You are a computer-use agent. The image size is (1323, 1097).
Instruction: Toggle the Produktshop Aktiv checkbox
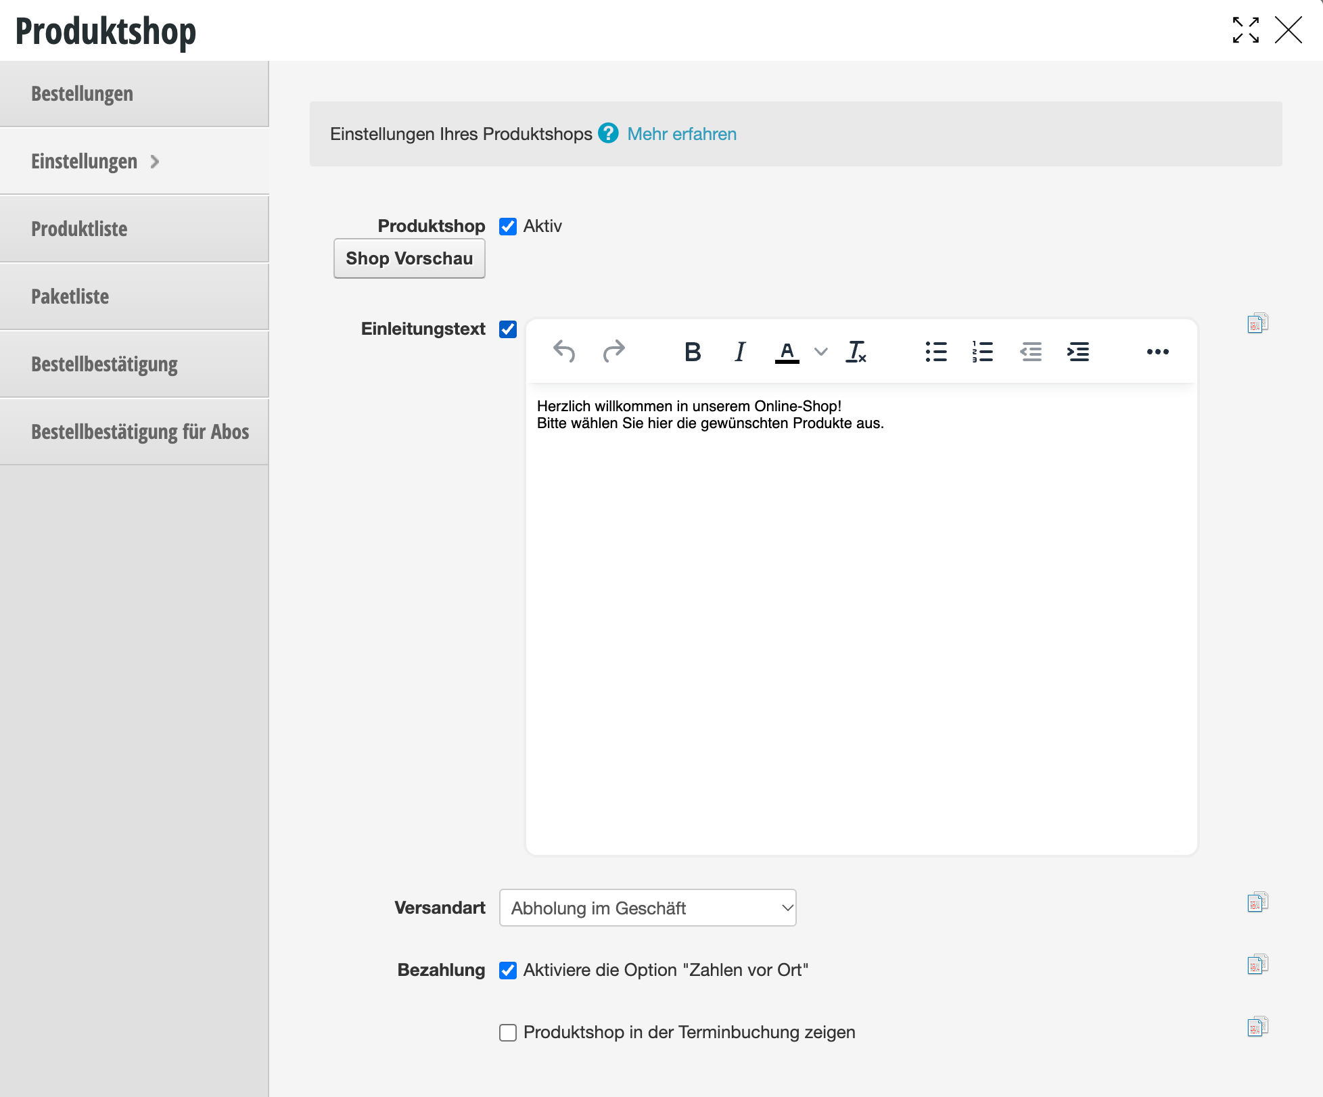508,226
